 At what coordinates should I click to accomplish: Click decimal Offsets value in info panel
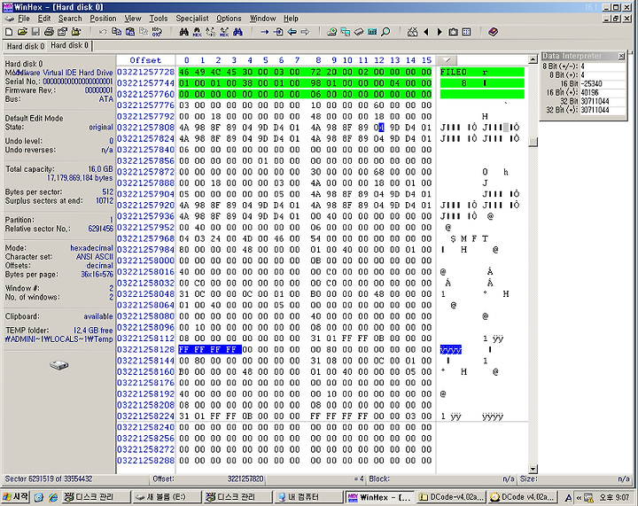(99, 266)
